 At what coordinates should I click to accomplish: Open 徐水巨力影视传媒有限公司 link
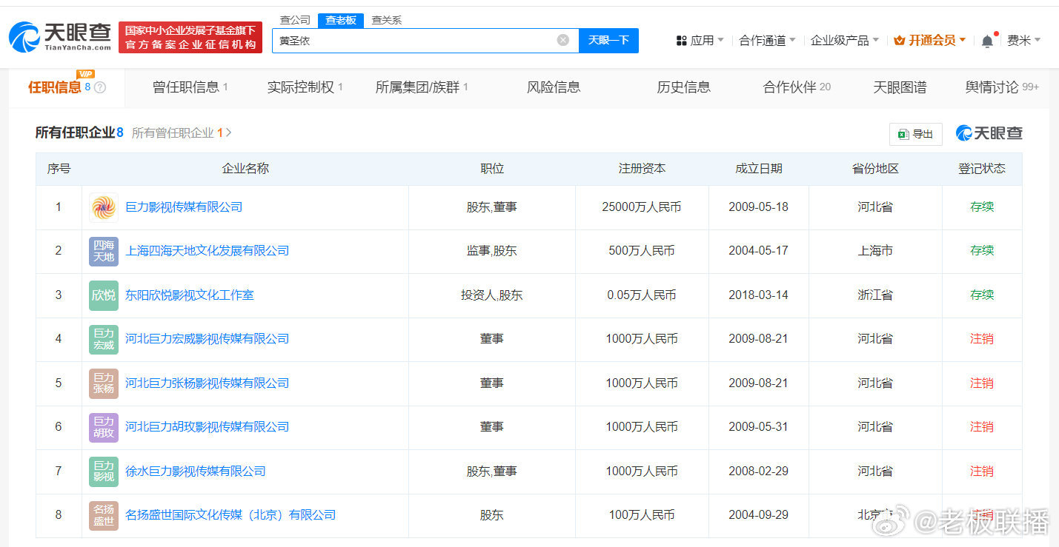click(x=196, y=472)
